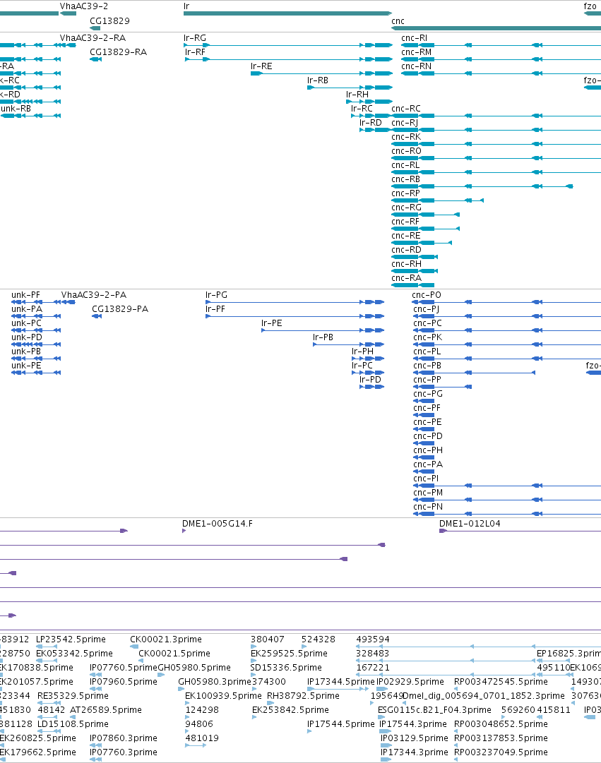Click the cnc-PO protein label
The width and height of the screenshot is (601, 763).
pyautogui.click(x=426, y=295)
